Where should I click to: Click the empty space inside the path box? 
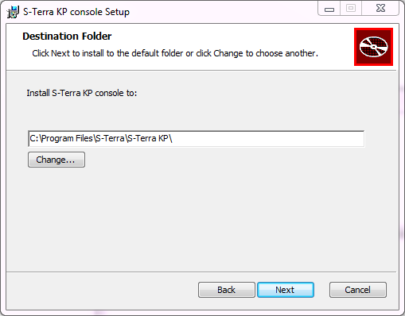click(x=268, y=138)
